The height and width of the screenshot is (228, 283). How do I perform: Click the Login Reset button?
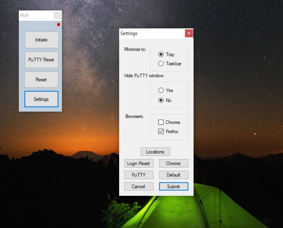click(139, 163)
